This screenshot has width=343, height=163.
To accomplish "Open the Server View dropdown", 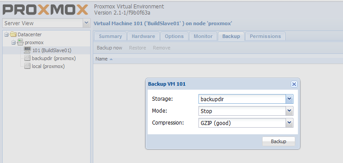I will click(86, 23).
